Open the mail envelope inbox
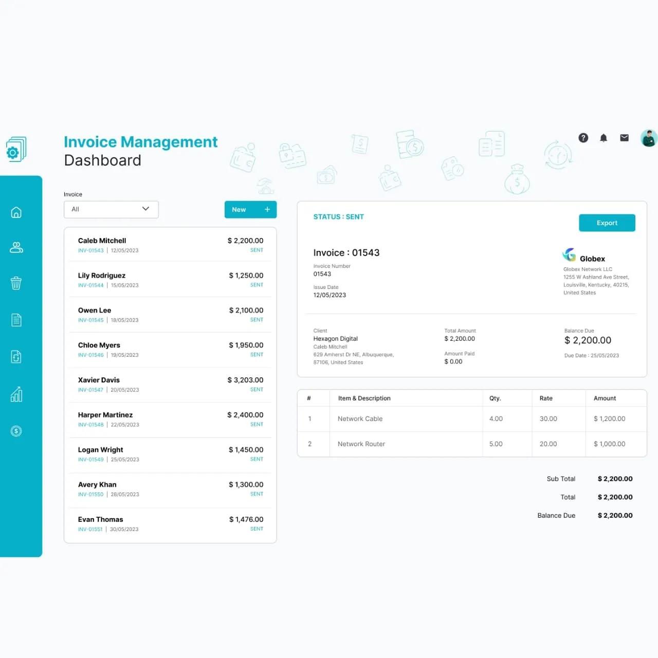Screen dimensions: 658x658 click(x=624, y=138)
